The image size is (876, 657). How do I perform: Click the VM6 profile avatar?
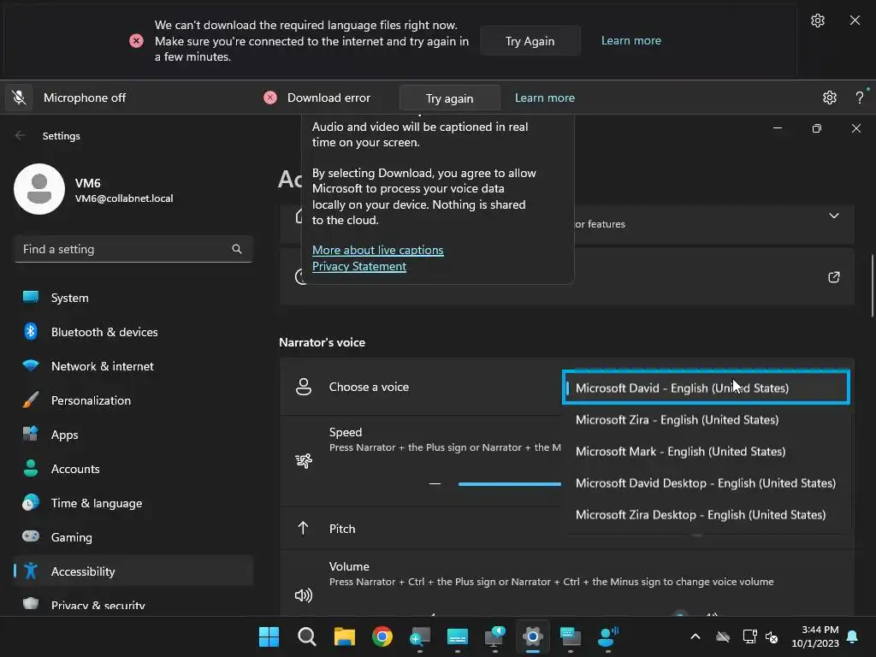tap(39, 189)
